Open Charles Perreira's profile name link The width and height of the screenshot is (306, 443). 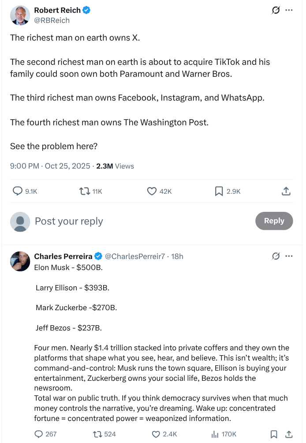tap(63, 256)
